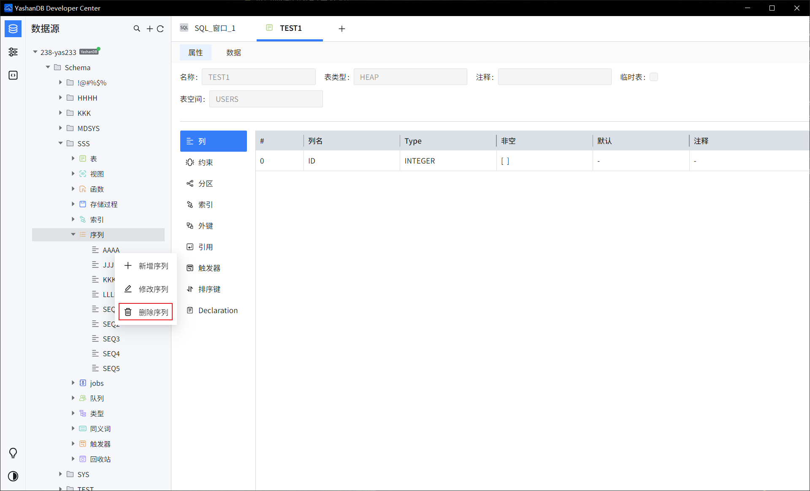This screenshot has width=810, height=491.
Task: Click the 名称 field containing TEST1
Action: [259, 77]
